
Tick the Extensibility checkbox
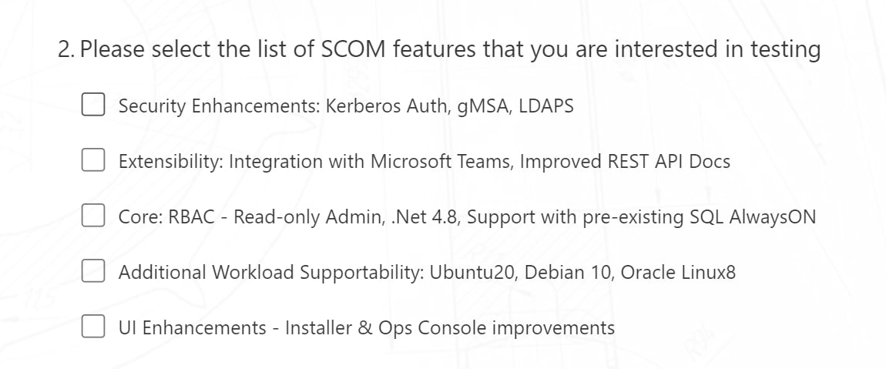[x=93, y=161]
